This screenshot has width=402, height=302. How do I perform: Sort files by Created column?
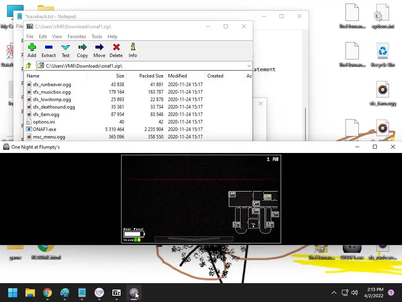pyautogui.click(x=224, y=76)
